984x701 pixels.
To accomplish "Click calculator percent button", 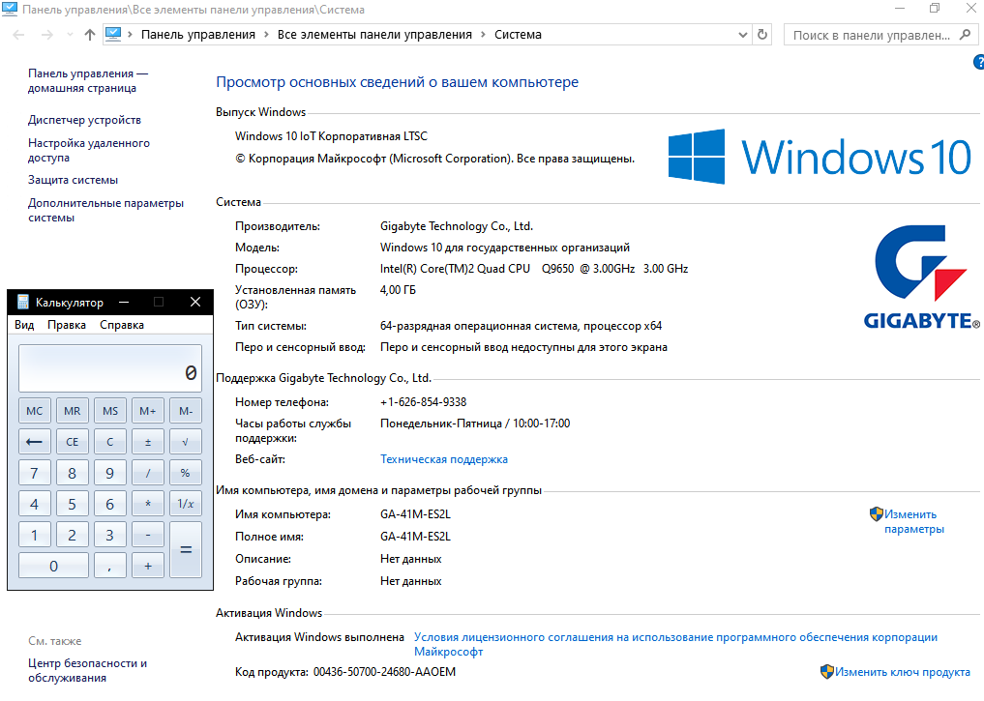I will [186, 473].
